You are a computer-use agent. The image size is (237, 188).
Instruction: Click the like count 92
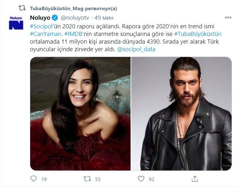pyautogui.click(x=151, y=179)
